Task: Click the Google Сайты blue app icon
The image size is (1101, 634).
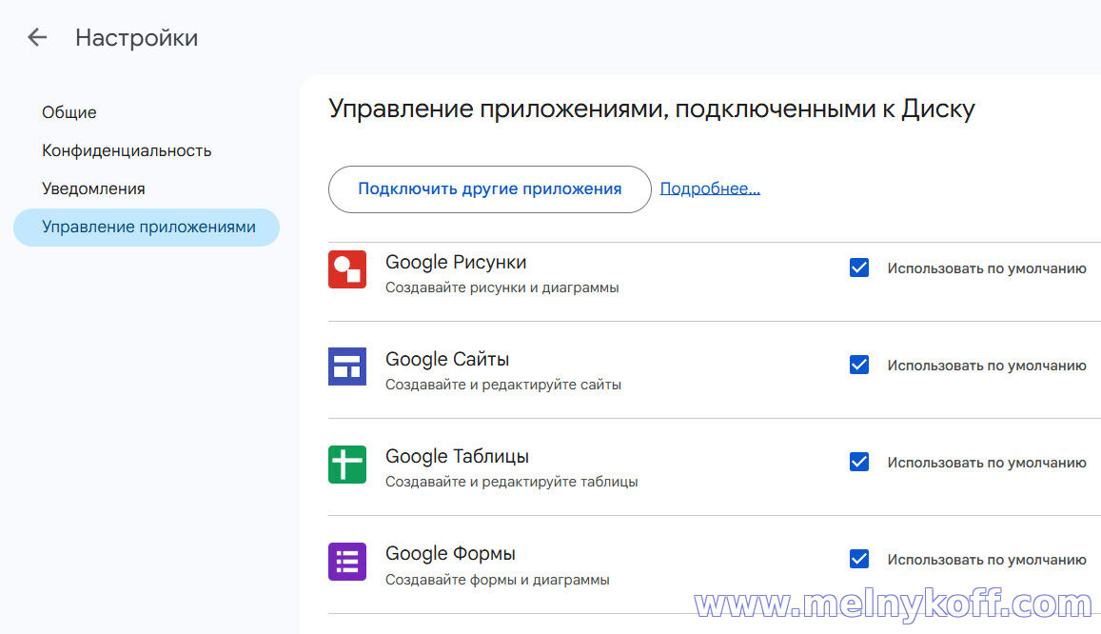Action: pos(347,367)
